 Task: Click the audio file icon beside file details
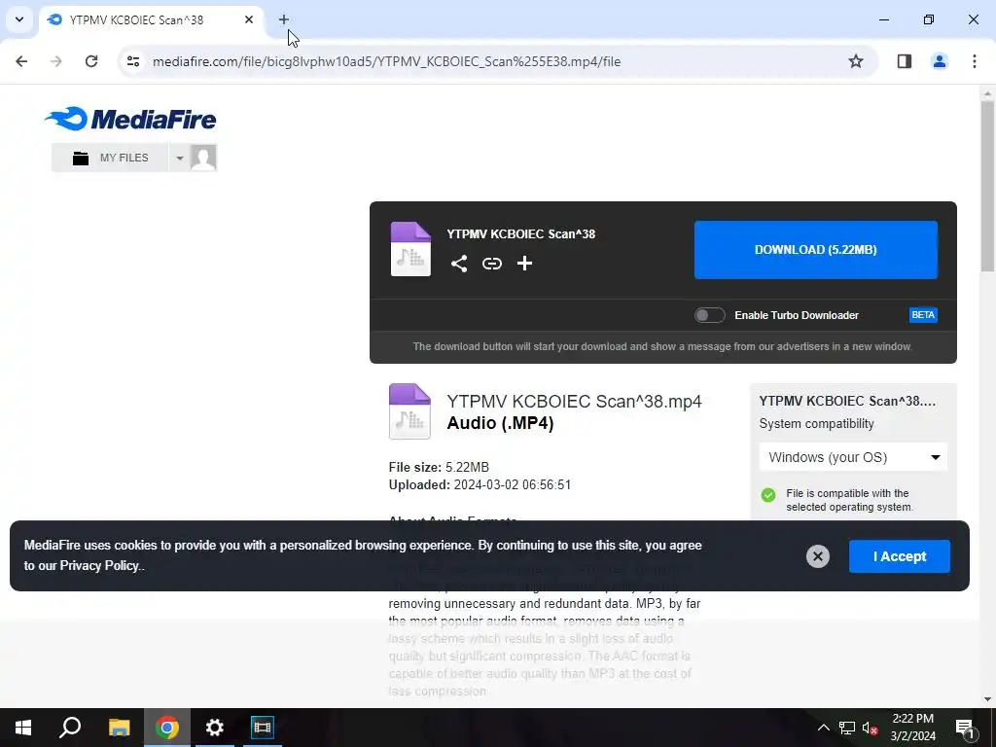click(409, 411)
